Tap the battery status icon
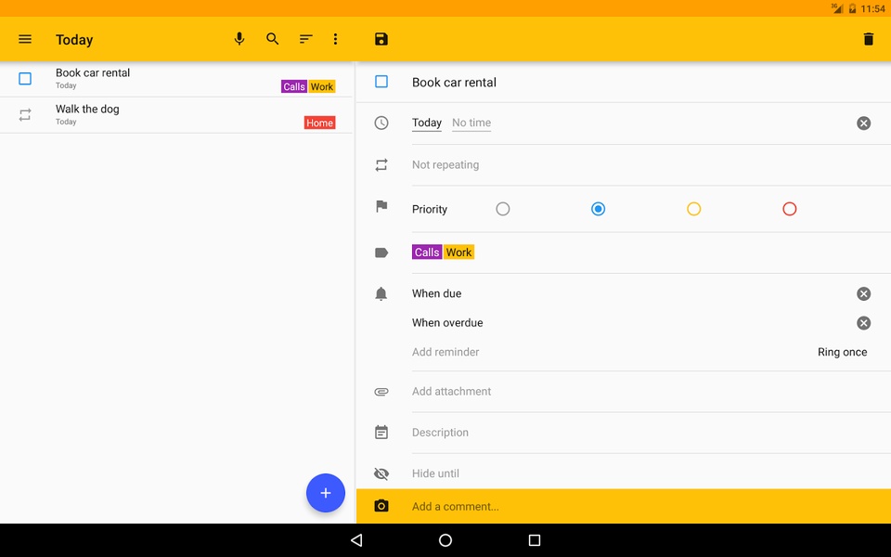 [852, 8]
